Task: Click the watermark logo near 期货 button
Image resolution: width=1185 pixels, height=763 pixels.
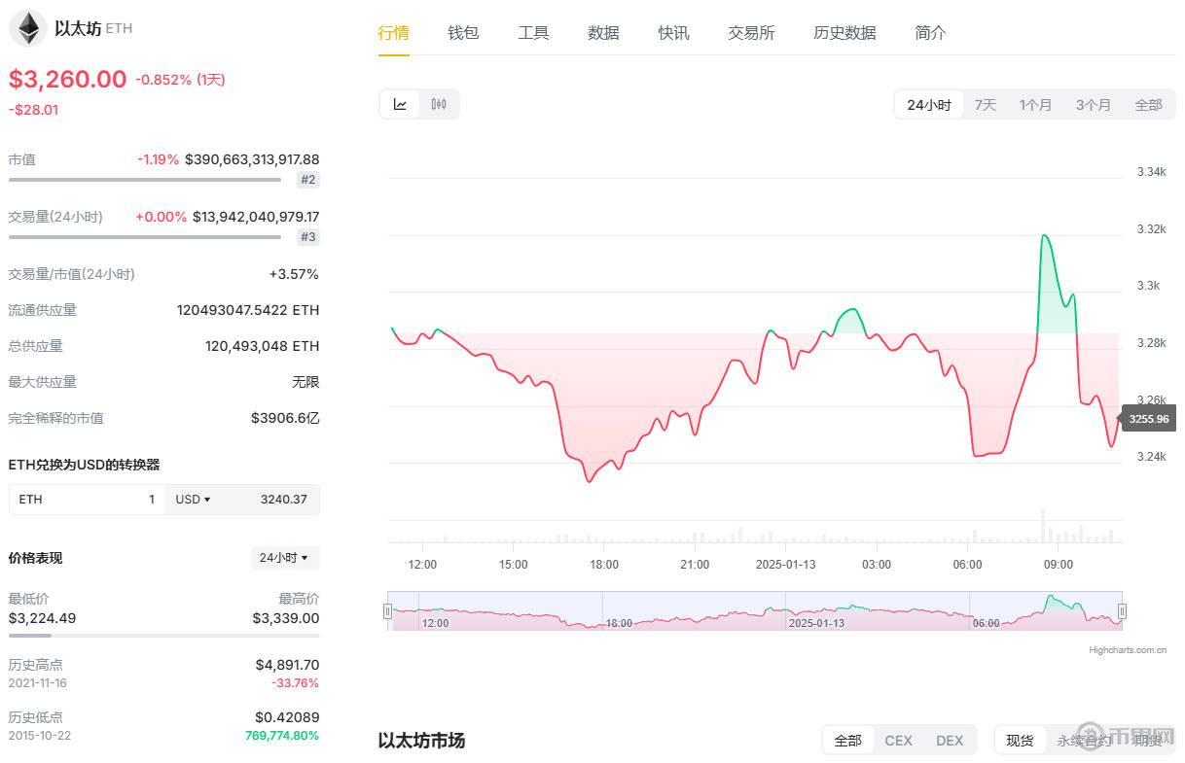Action: coord(1090,739)
